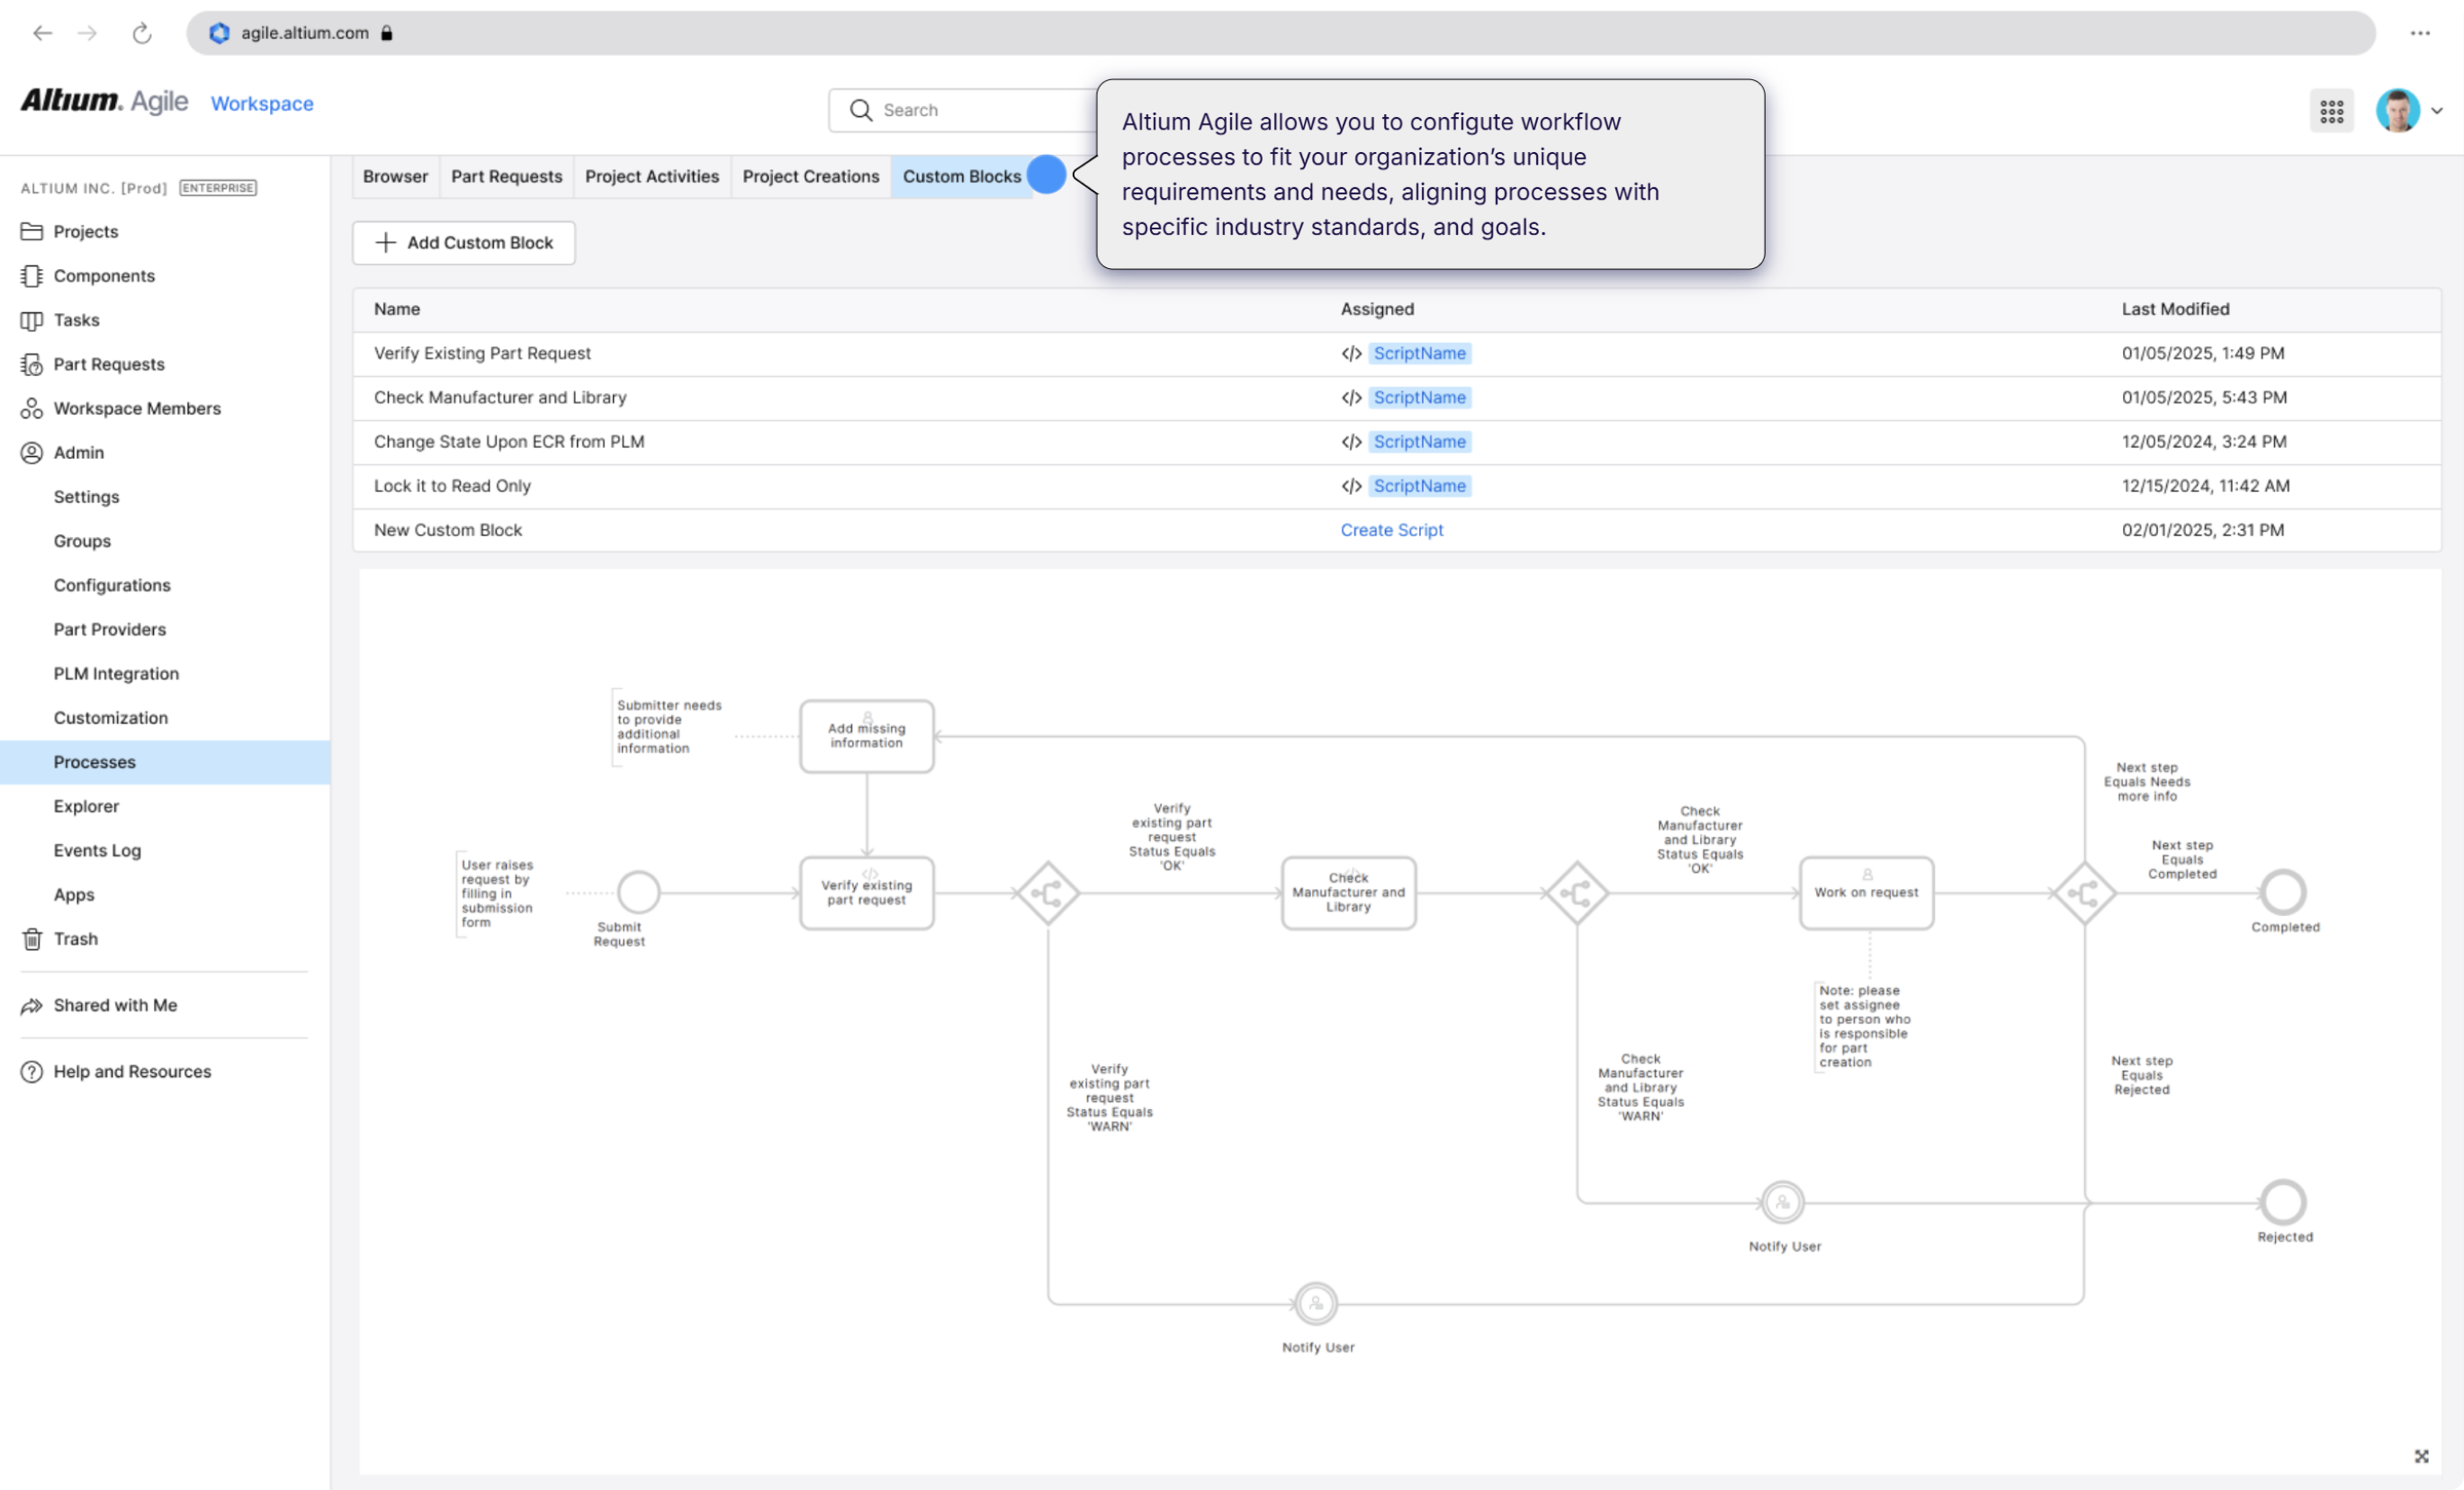Screen dimensions: 2464x1490
Task: Select the Browser tab
Action: pos(395,176)
